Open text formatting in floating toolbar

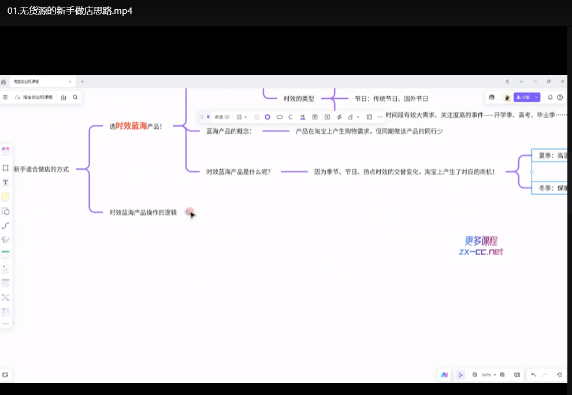[315, 117]
